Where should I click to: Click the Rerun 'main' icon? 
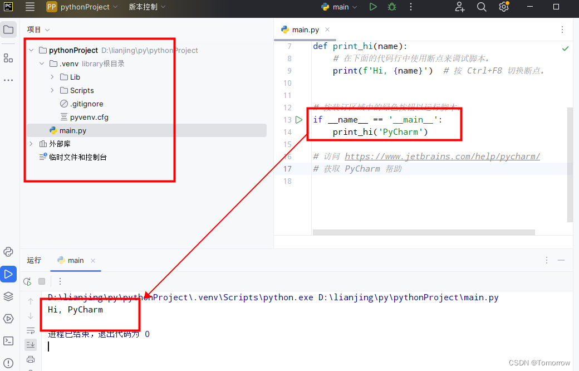point(27,281)
